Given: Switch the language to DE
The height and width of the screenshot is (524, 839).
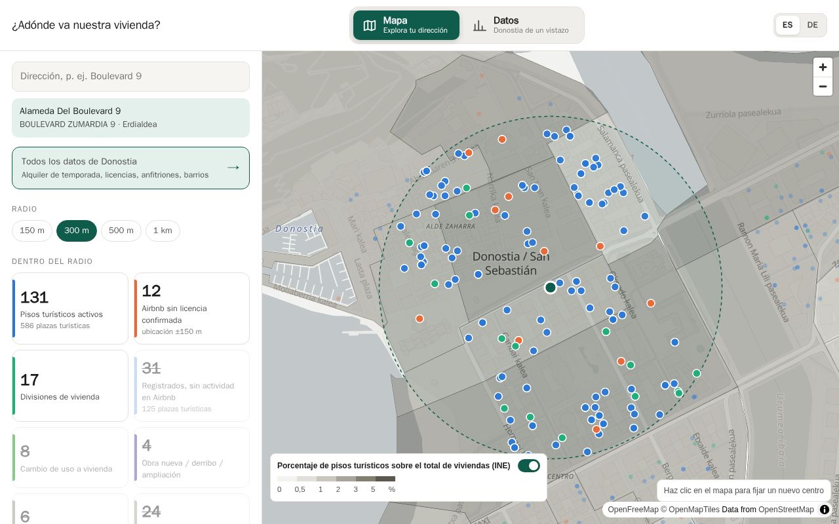Looking at the screenshot, I should [813, 25].
